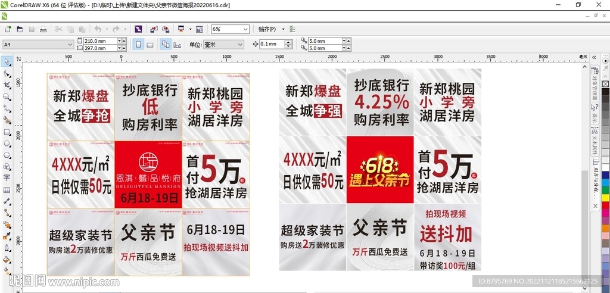Select the red 618 遇上父亲节 tile
This screenshot has height=293, width=610.
379,170
